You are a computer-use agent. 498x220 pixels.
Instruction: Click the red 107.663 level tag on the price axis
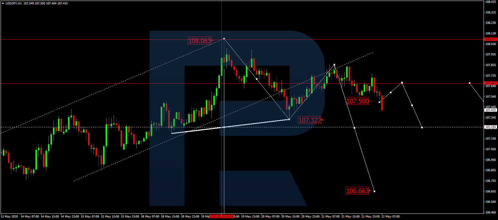(490, 83)
